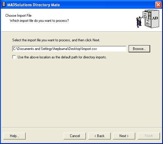
Task: Cancel the import wizard
Action: [x=75, y=136]
